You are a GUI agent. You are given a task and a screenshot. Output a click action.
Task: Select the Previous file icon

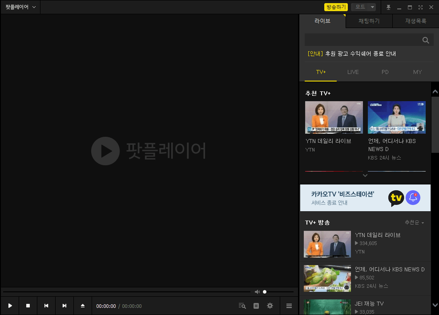46,306
